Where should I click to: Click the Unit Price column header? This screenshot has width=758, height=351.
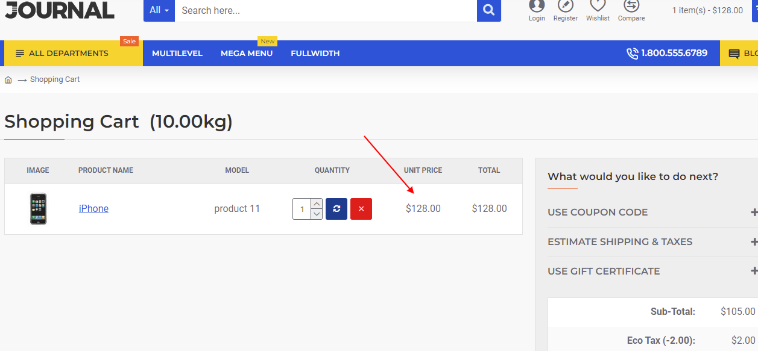click(x=423, y=170)
